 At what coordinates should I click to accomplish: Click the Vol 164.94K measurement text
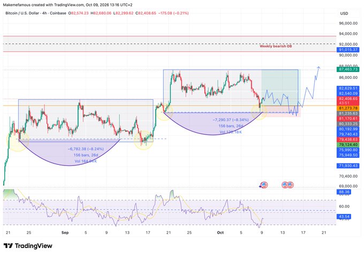click(86, 161)
